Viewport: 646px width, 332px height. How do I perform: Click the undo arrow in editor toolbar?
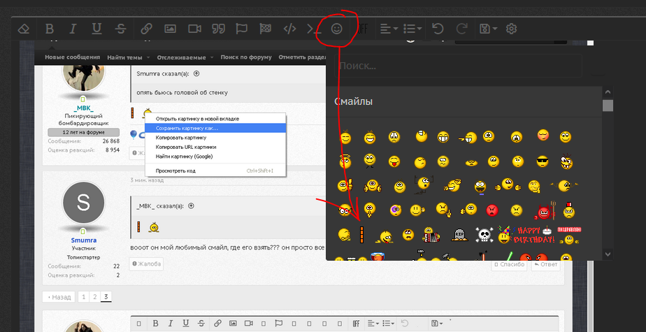point(438,29)
